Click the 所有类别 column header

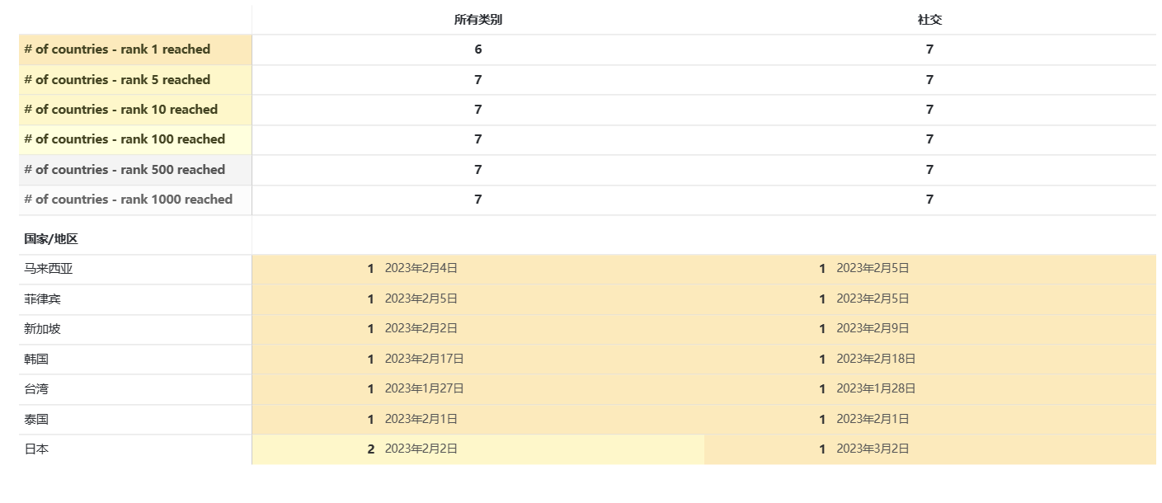click(478, 20)
